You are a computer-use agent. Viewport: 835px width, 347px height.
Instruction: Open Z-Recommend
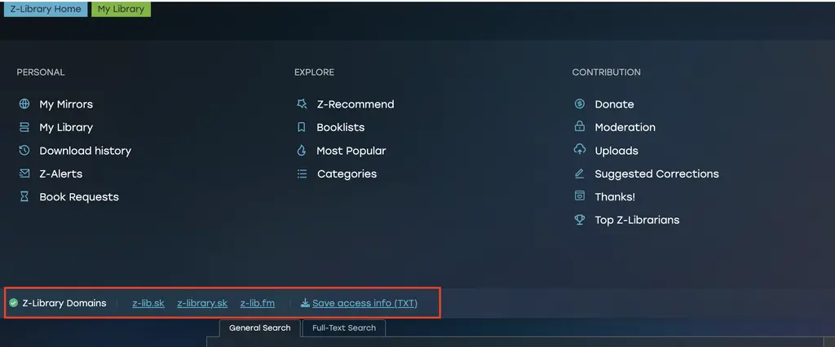pyautogui.click(x=356, y=104)
